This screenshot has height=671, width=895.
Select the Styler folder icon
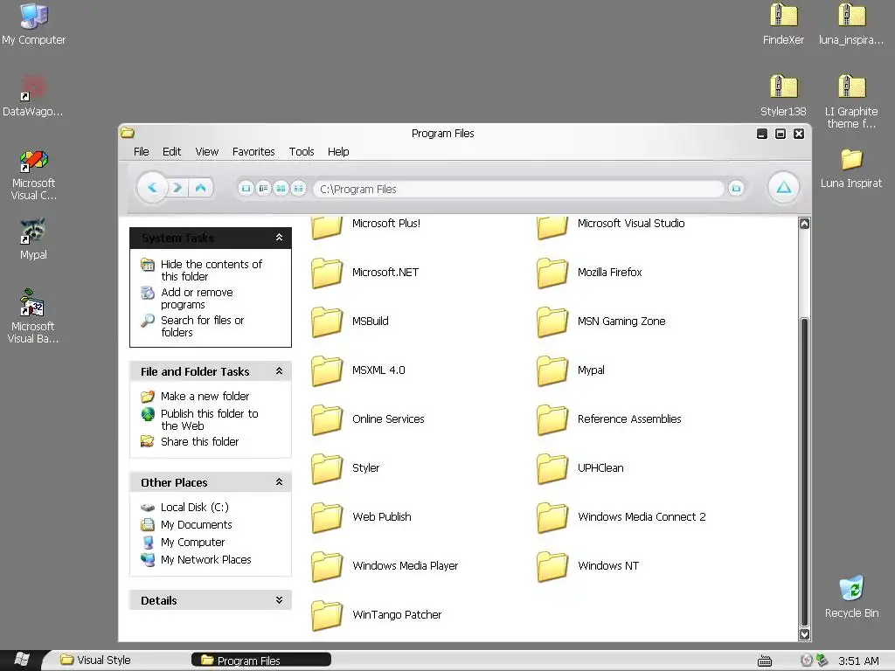[327, 468]
